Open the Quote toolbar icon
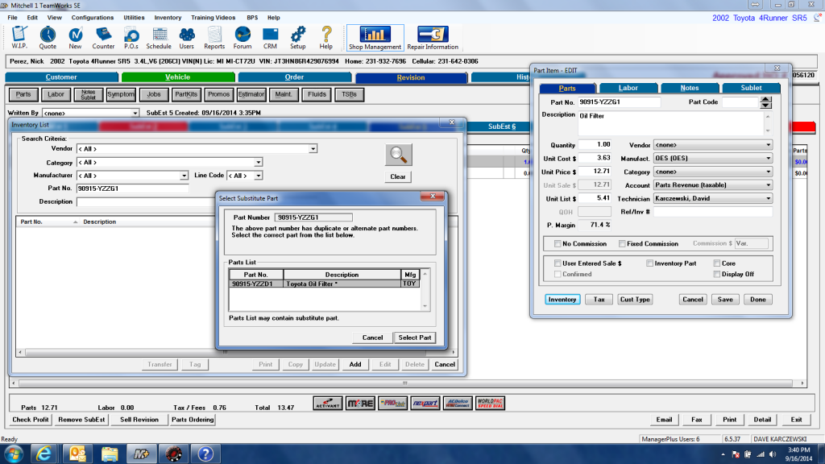This screenshot has width=825, height=464. click(x=48, y=37)
